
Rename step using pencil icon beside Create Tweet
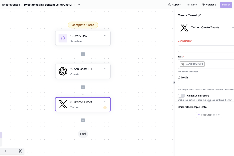click(x=199, y=15)
